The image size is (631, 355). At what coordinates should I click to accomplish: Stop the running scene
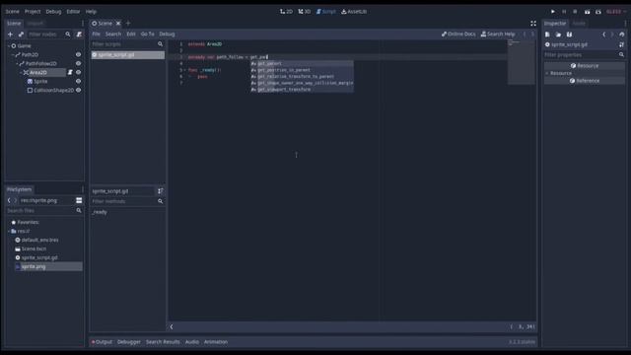(x=575, y=12)
